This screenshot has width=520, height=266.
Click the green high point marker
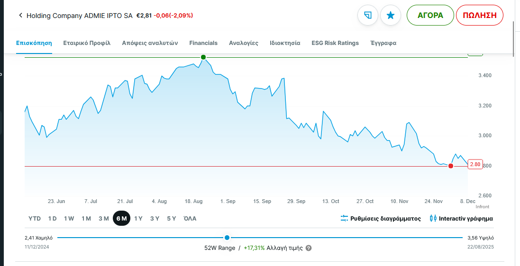point(203,57)
